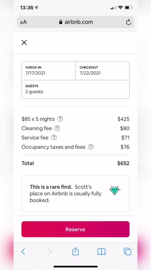
Task: Tap the rare find diamond icon
Action: coord(115,190)
